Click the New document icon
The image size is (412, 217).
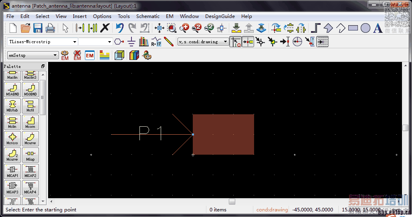(13, 28)
